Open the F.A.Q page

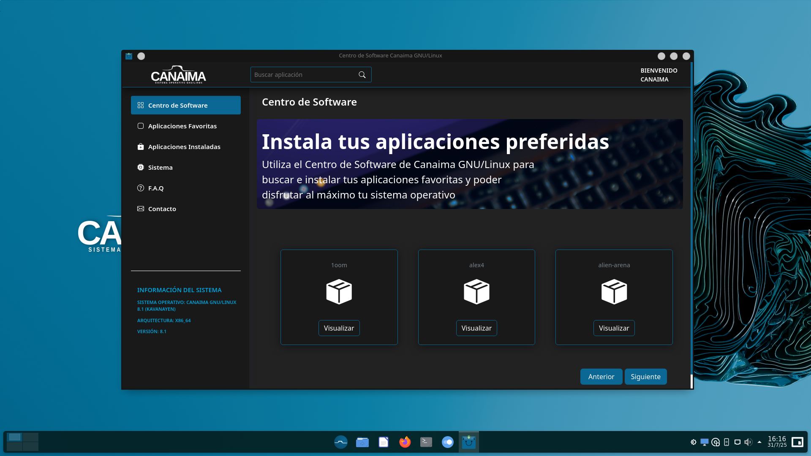pos(186,188)
